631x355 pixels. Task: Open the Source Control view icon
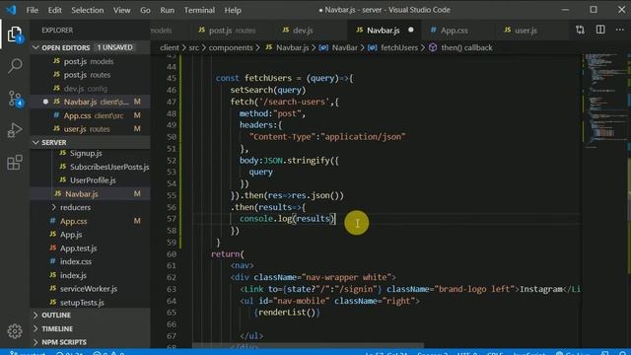(15, 99)
